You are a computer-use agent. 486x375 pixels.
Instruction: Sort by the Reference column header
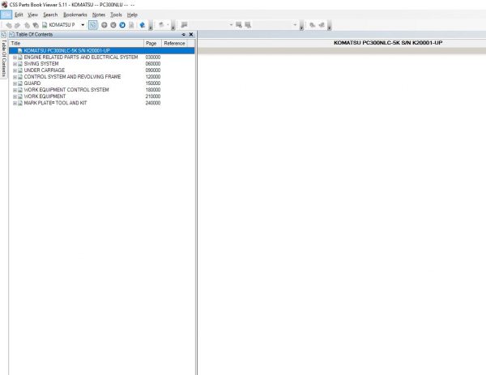[x=174, y=44]
